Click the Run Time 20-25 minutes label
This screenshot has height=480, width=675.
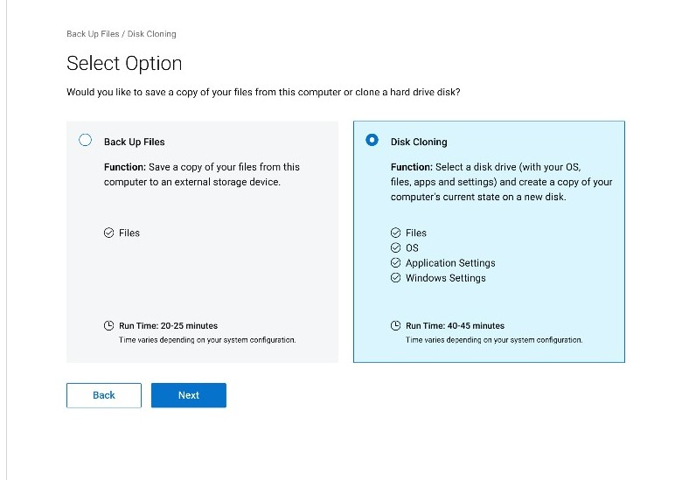click(169, 326)
